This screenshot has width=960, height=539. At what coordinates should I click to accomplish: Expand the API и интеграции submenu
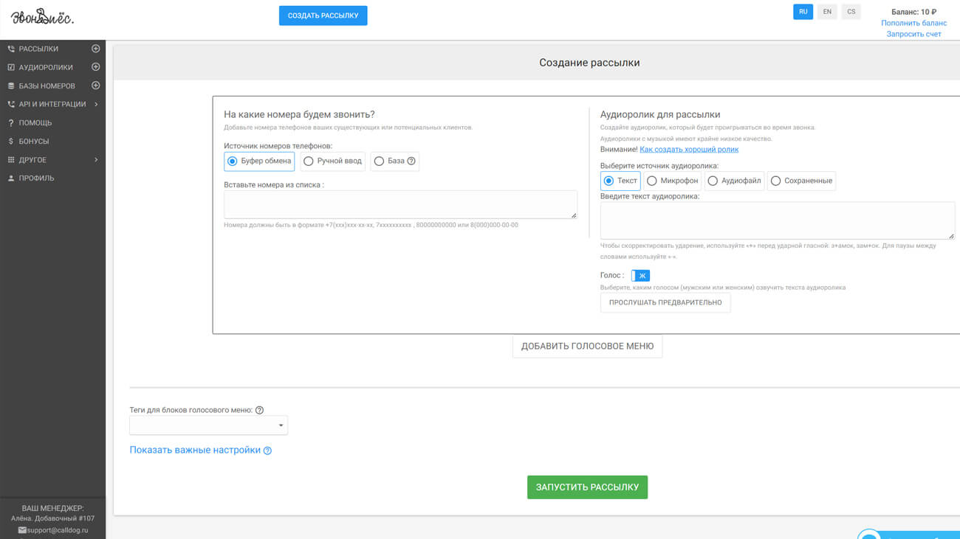coord(52,104)
